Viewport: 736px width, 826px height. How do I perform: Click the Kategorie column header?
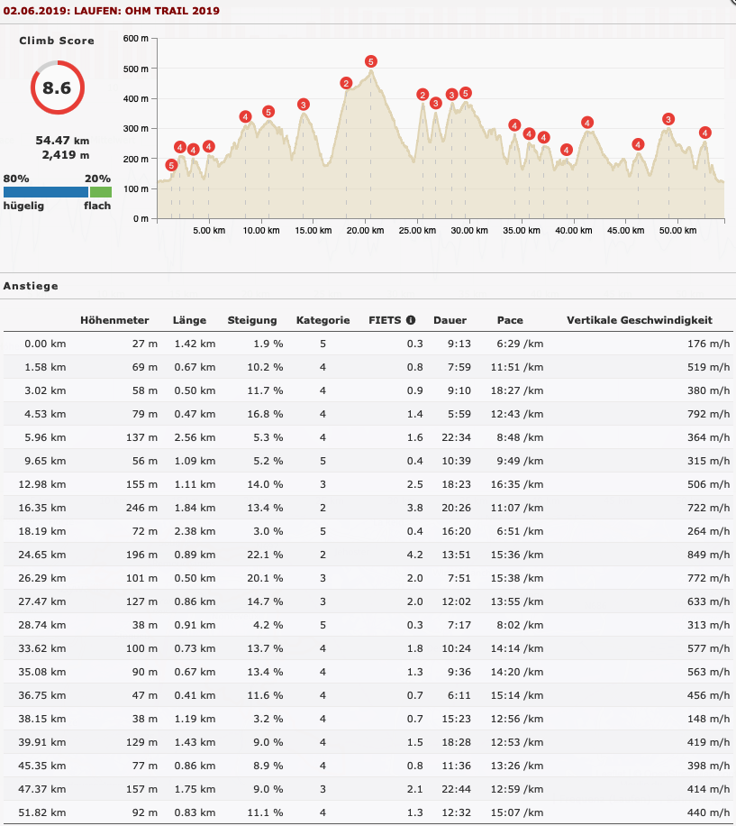pyautogui.click(x=323, y=320)
